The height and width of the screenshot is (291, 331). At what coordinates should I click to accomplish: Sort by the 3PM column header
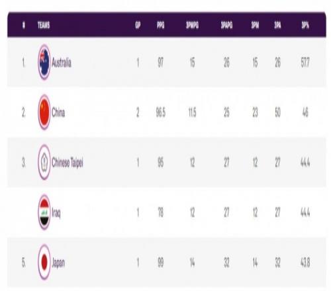(255, 25)
